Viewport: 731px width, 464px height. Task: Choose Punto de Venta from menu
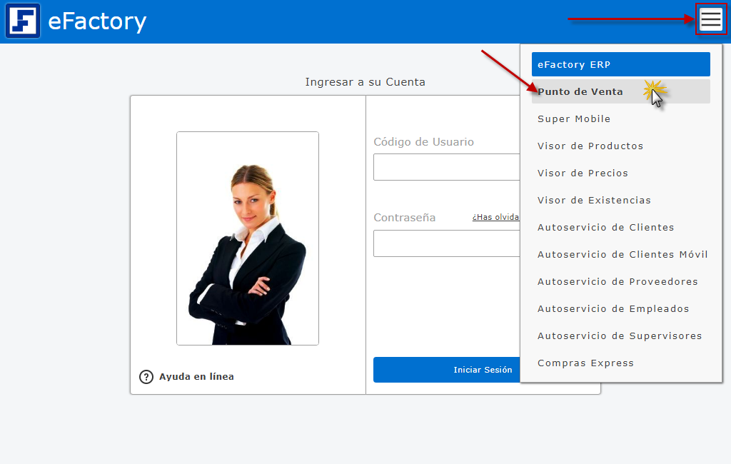(x=620, y=91)
